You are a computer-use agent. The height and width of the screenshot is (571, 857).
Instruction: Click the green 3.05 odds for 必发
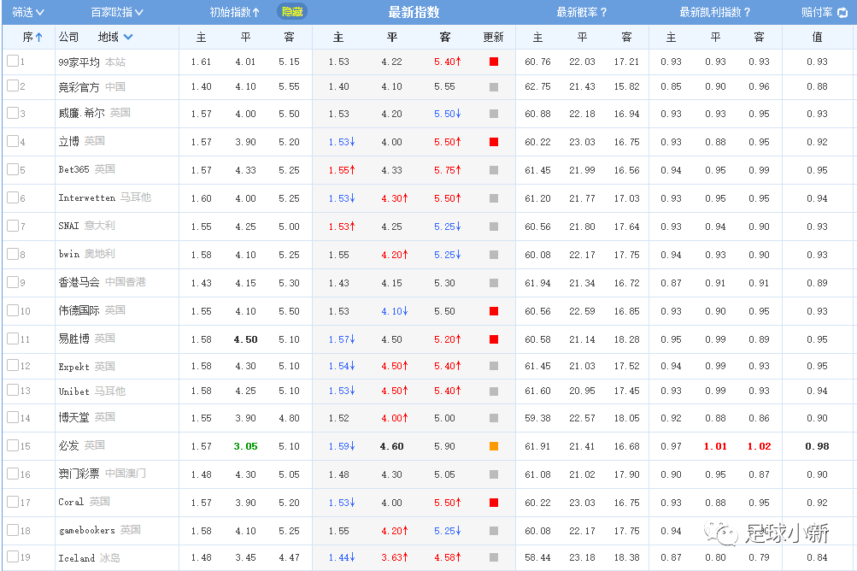245,446
